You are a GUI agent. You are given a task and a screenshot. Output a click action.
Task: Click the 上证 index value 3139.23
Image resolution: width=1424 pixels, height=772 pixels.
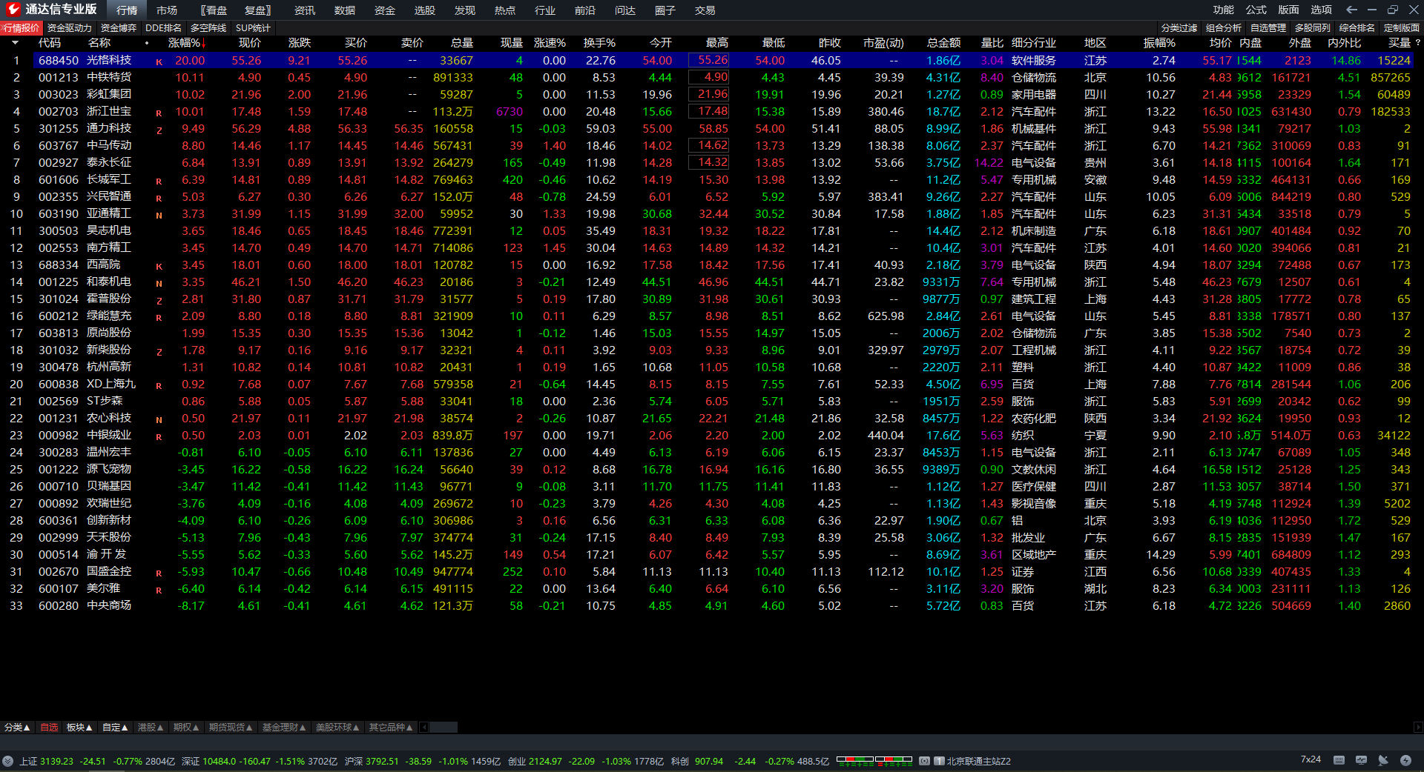click(x=56, y=761)
